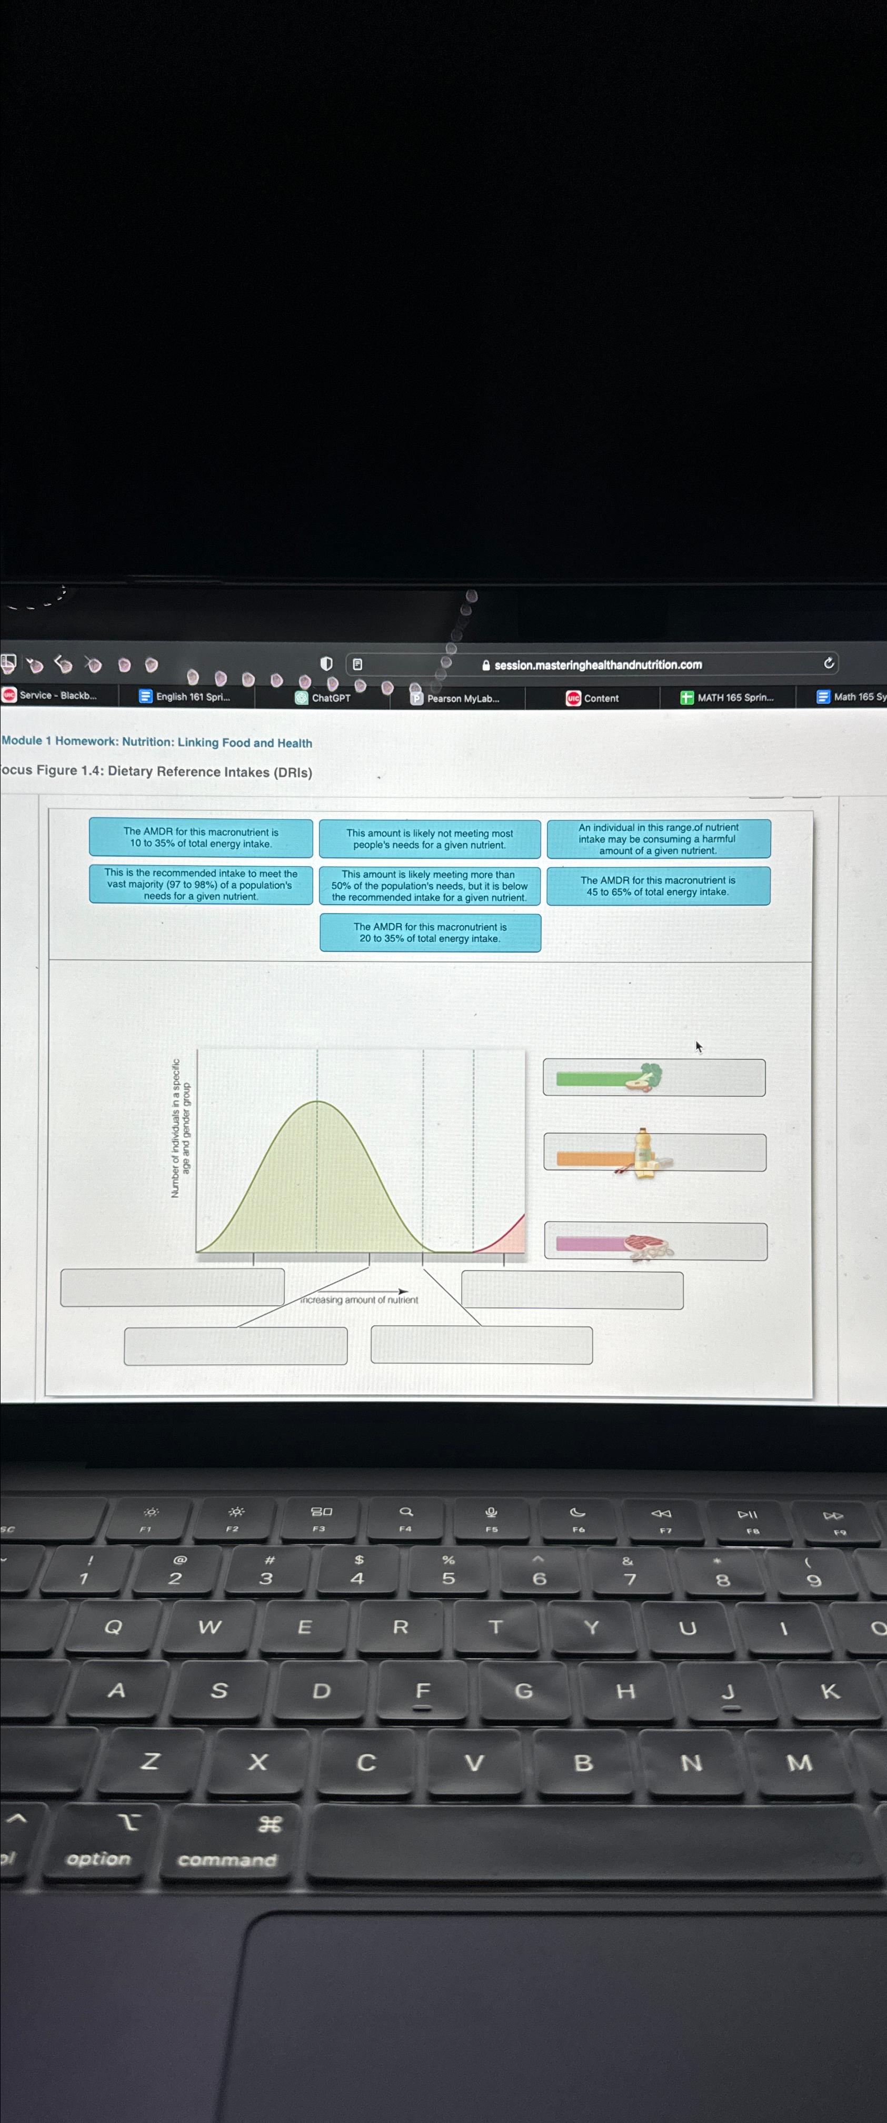Pick the 'AMDR is 20 to 35% of total energy intake' label
The height and width of the screenshot is (2123, 887).
(x=430, y=932)
